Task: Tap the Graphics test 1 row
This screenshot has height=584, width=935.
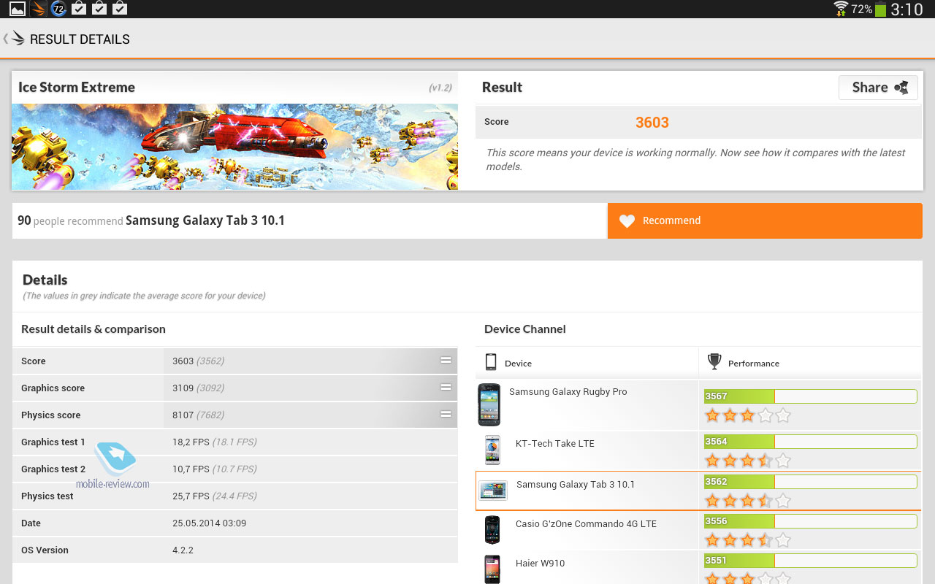Action: 234,442
